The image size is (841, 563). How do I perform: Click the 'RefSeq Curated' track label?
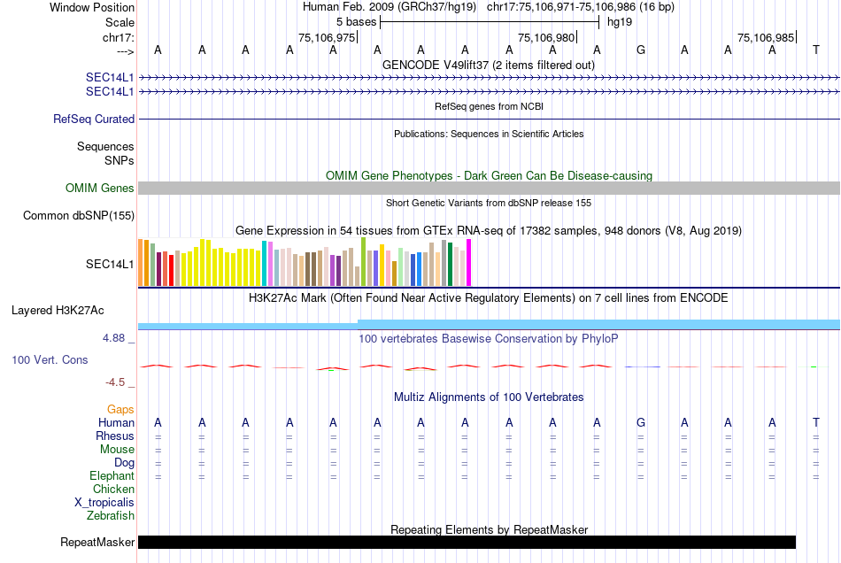93,119
